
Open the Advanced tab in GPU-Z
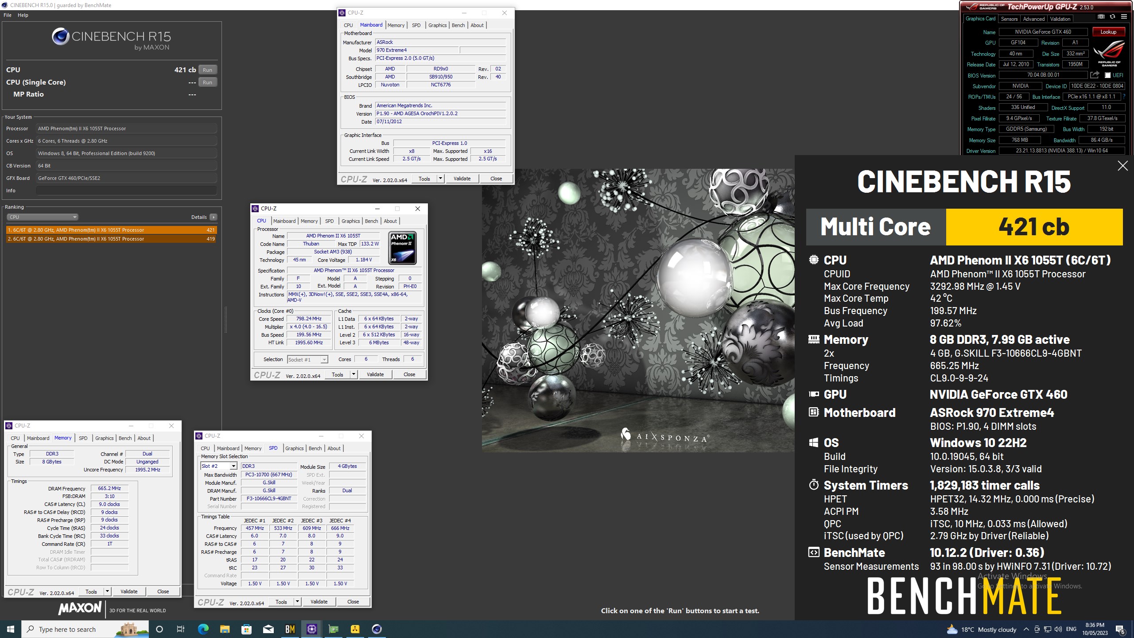tap(1033, 19)
